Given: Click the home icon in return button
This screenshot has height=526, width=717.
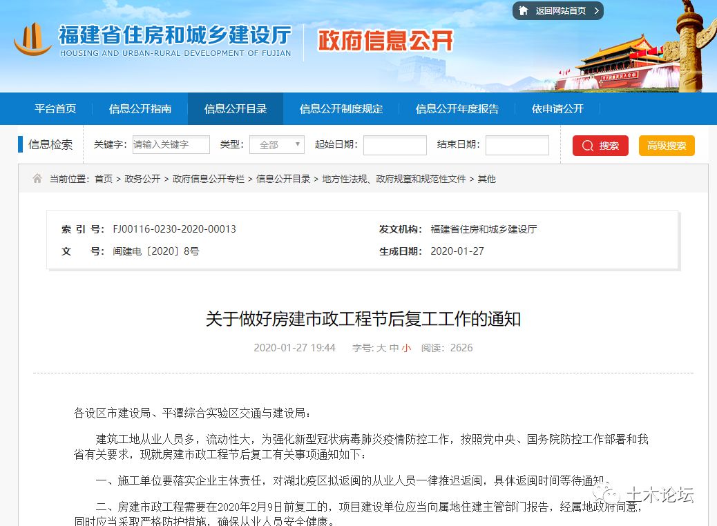Looking at the screenshot, I should coord(524,11).
